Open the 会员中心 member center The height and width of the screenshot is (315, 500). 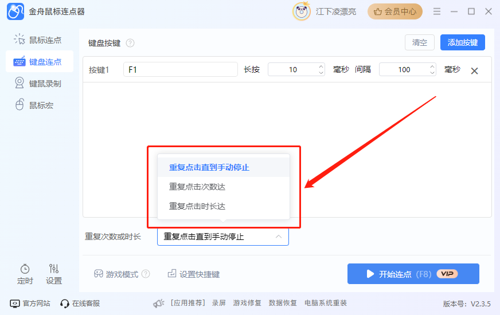[394, 11]
